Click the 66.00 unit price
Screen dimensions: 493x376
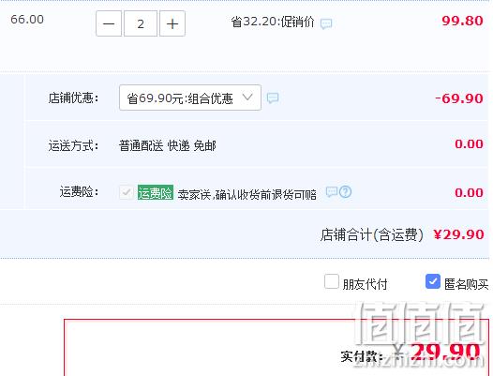click(x=27, y=19)
